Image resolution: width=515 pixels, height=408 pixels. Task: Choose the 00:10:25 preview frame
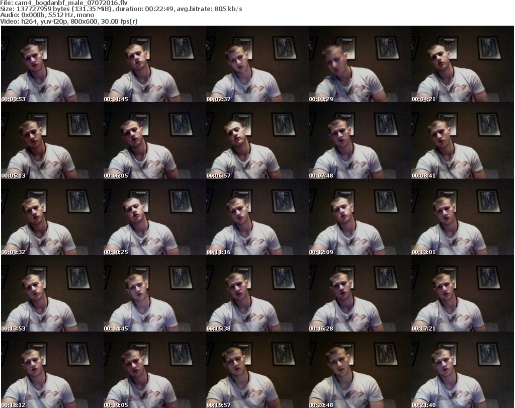coord(155,217)
